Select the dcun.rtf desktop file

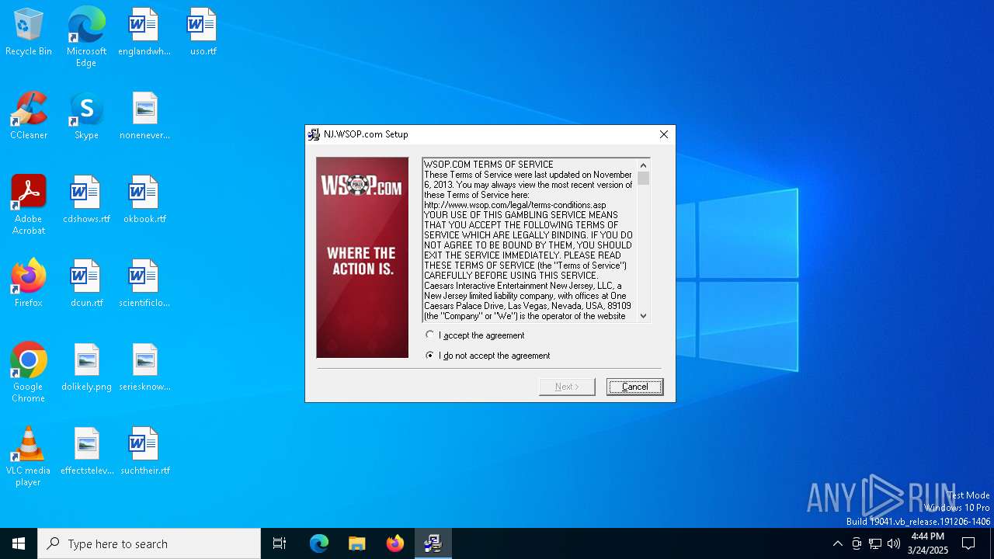tap(86, 284)
